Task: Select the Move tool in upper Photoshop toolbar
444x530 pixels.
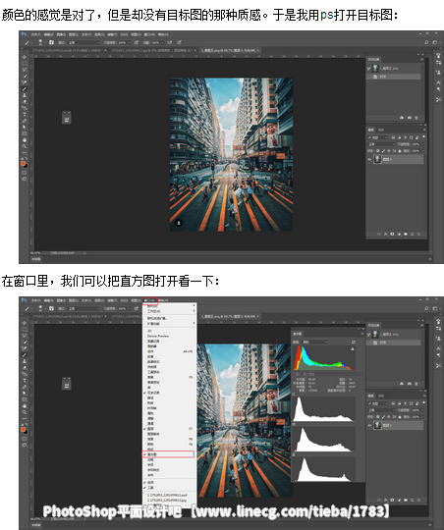Action: click(25, 57)
